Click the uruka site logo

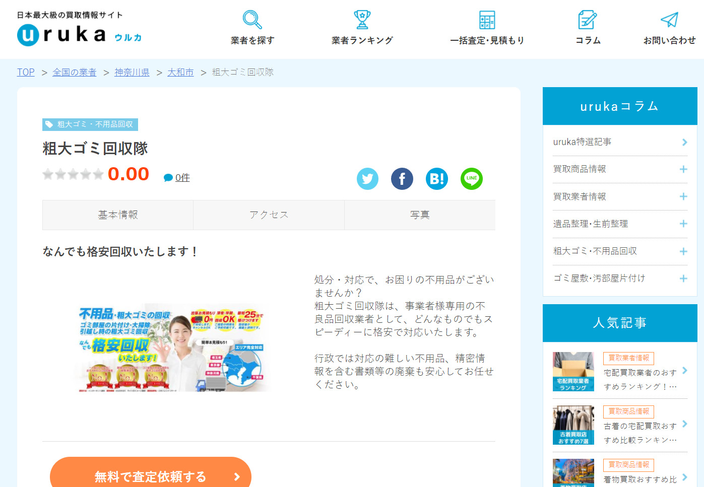click(79, 35)
